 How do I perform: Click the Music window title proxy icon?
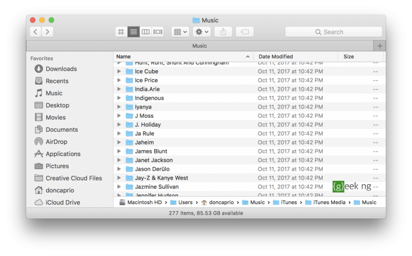click(196, 20)
